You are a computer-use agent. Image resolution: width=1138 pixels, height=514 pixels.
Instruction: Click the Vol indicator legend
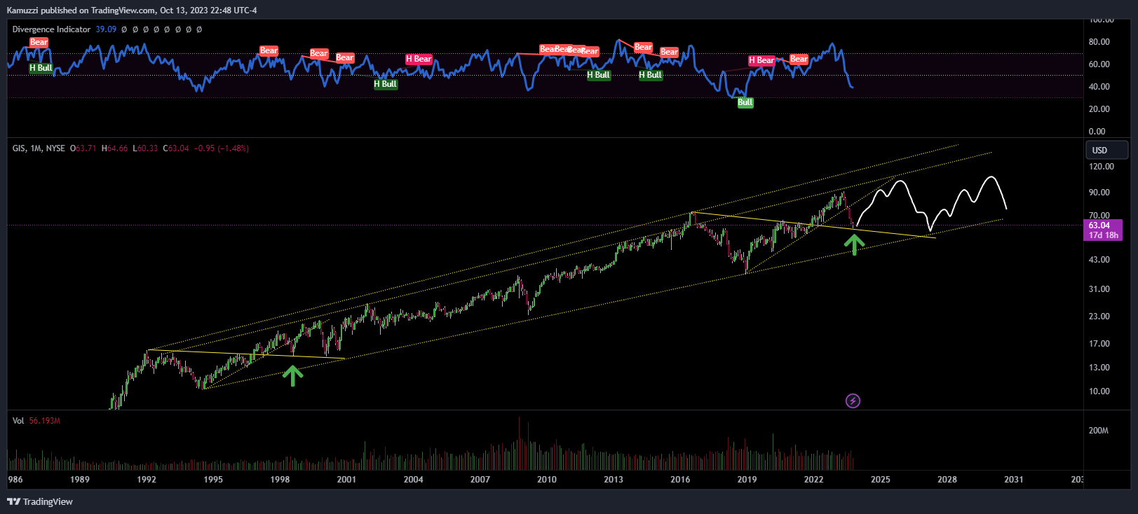(x=18, y=421)
